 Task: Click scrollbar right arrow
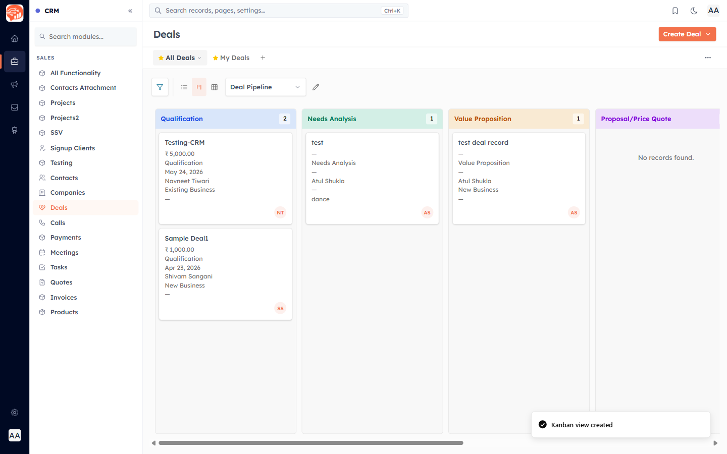(x=715, y=443)
